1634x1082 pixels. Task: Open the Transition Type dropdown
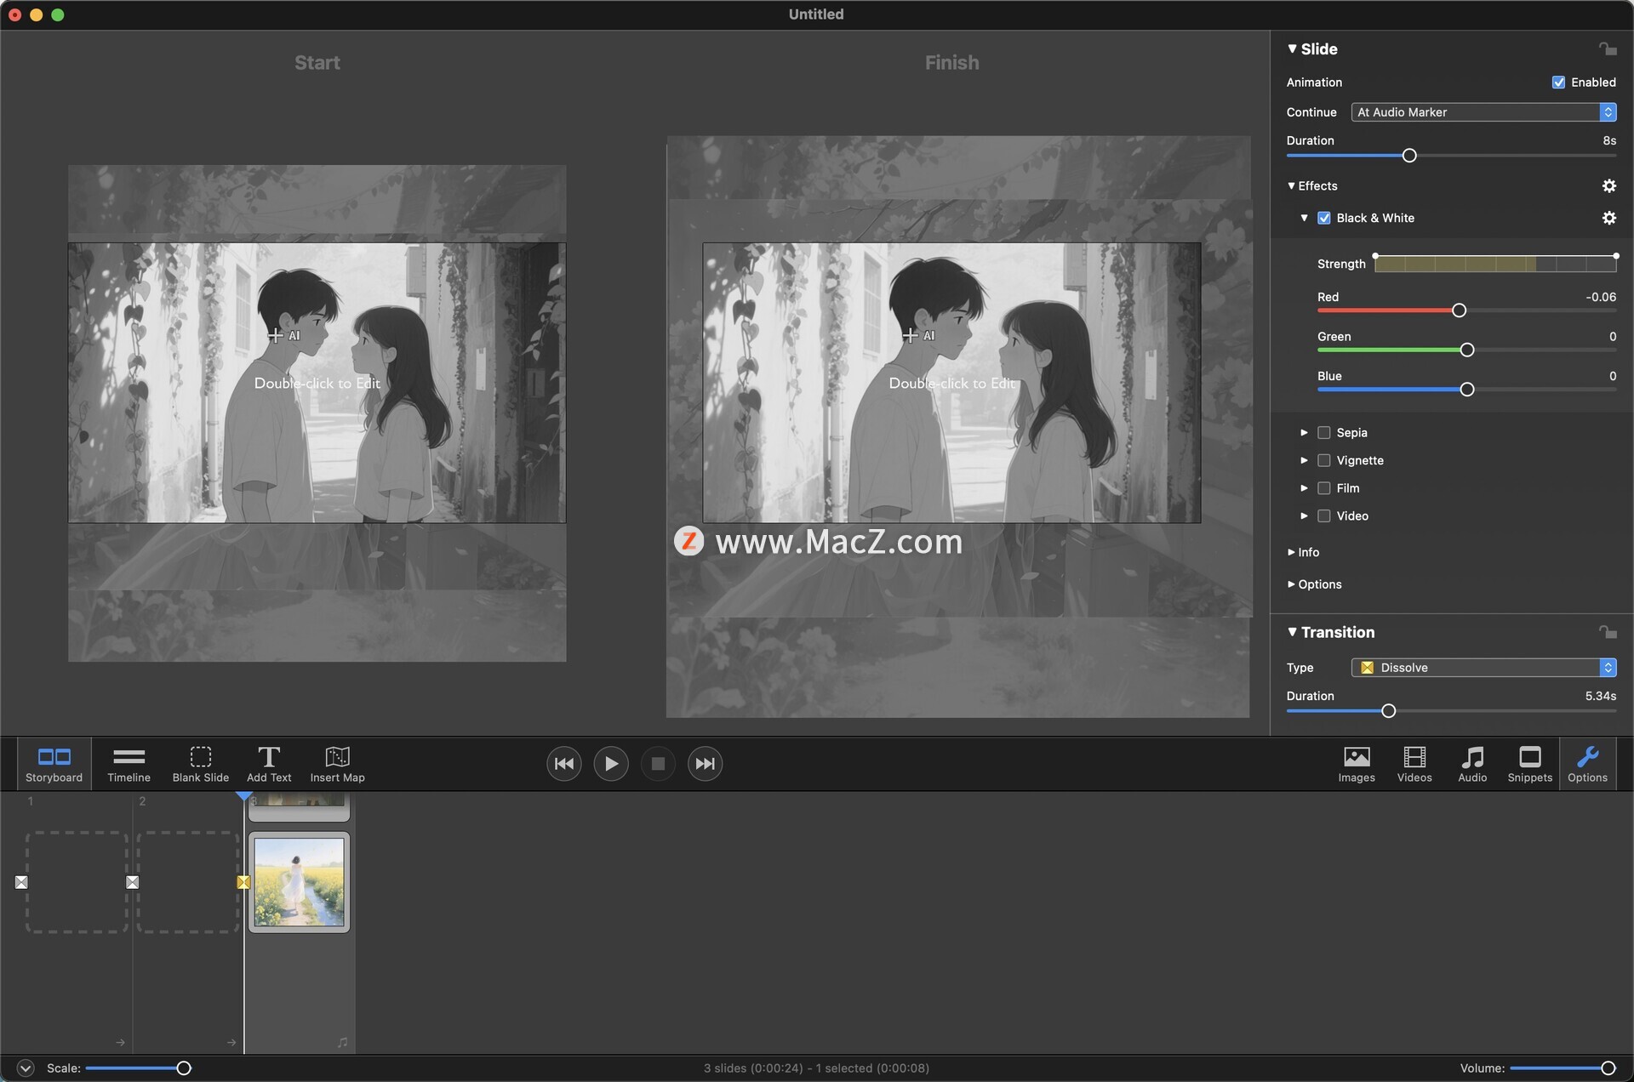1483,668
